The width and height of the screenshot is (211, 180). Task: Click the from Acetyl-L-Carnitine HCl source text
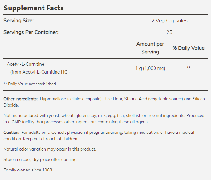tap(40, 72)
